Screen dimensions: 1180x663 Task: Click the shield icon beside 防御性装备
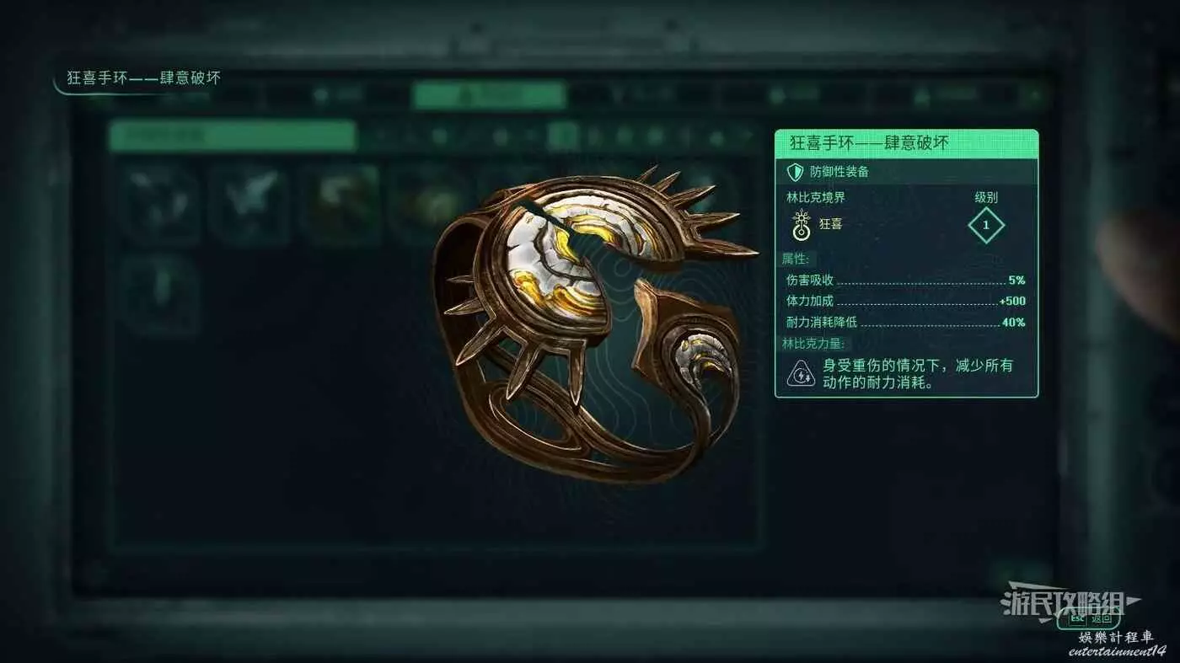[794, 172]
